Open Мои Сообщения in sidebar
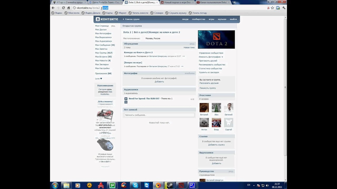This screenshot has height=189, width=337. [x=105, y=45]
